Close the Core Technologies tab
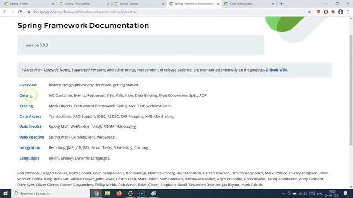Screen dimensions: 353x198 pyautogui.click(x=273, y=4)
